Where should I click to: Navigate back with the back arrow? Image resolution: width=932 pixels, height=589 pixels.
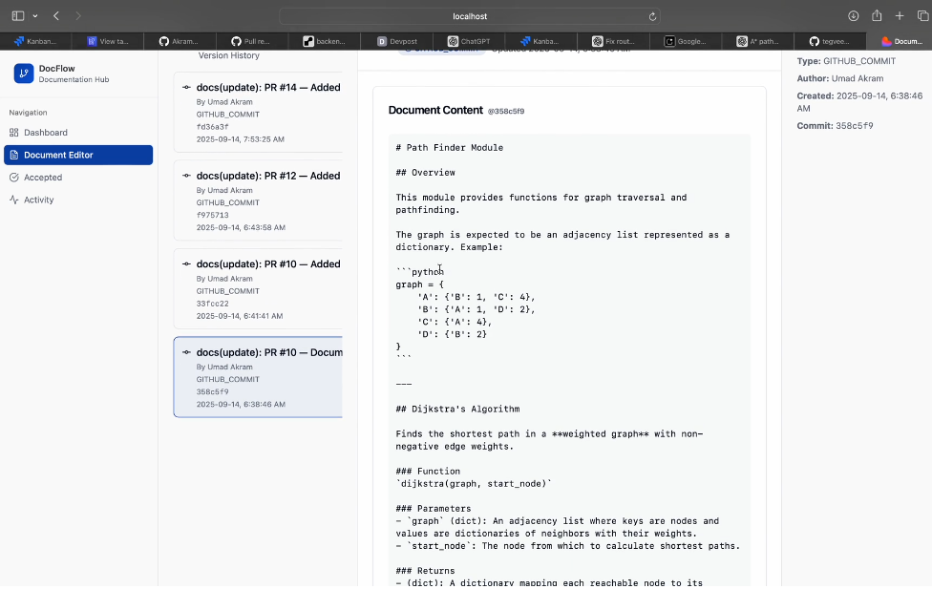coord(55,15)
